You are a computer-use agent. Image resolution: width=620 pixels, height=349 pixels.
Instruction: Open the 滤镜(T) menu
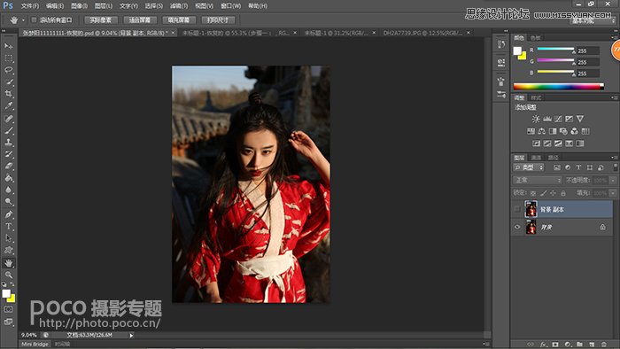179,6
